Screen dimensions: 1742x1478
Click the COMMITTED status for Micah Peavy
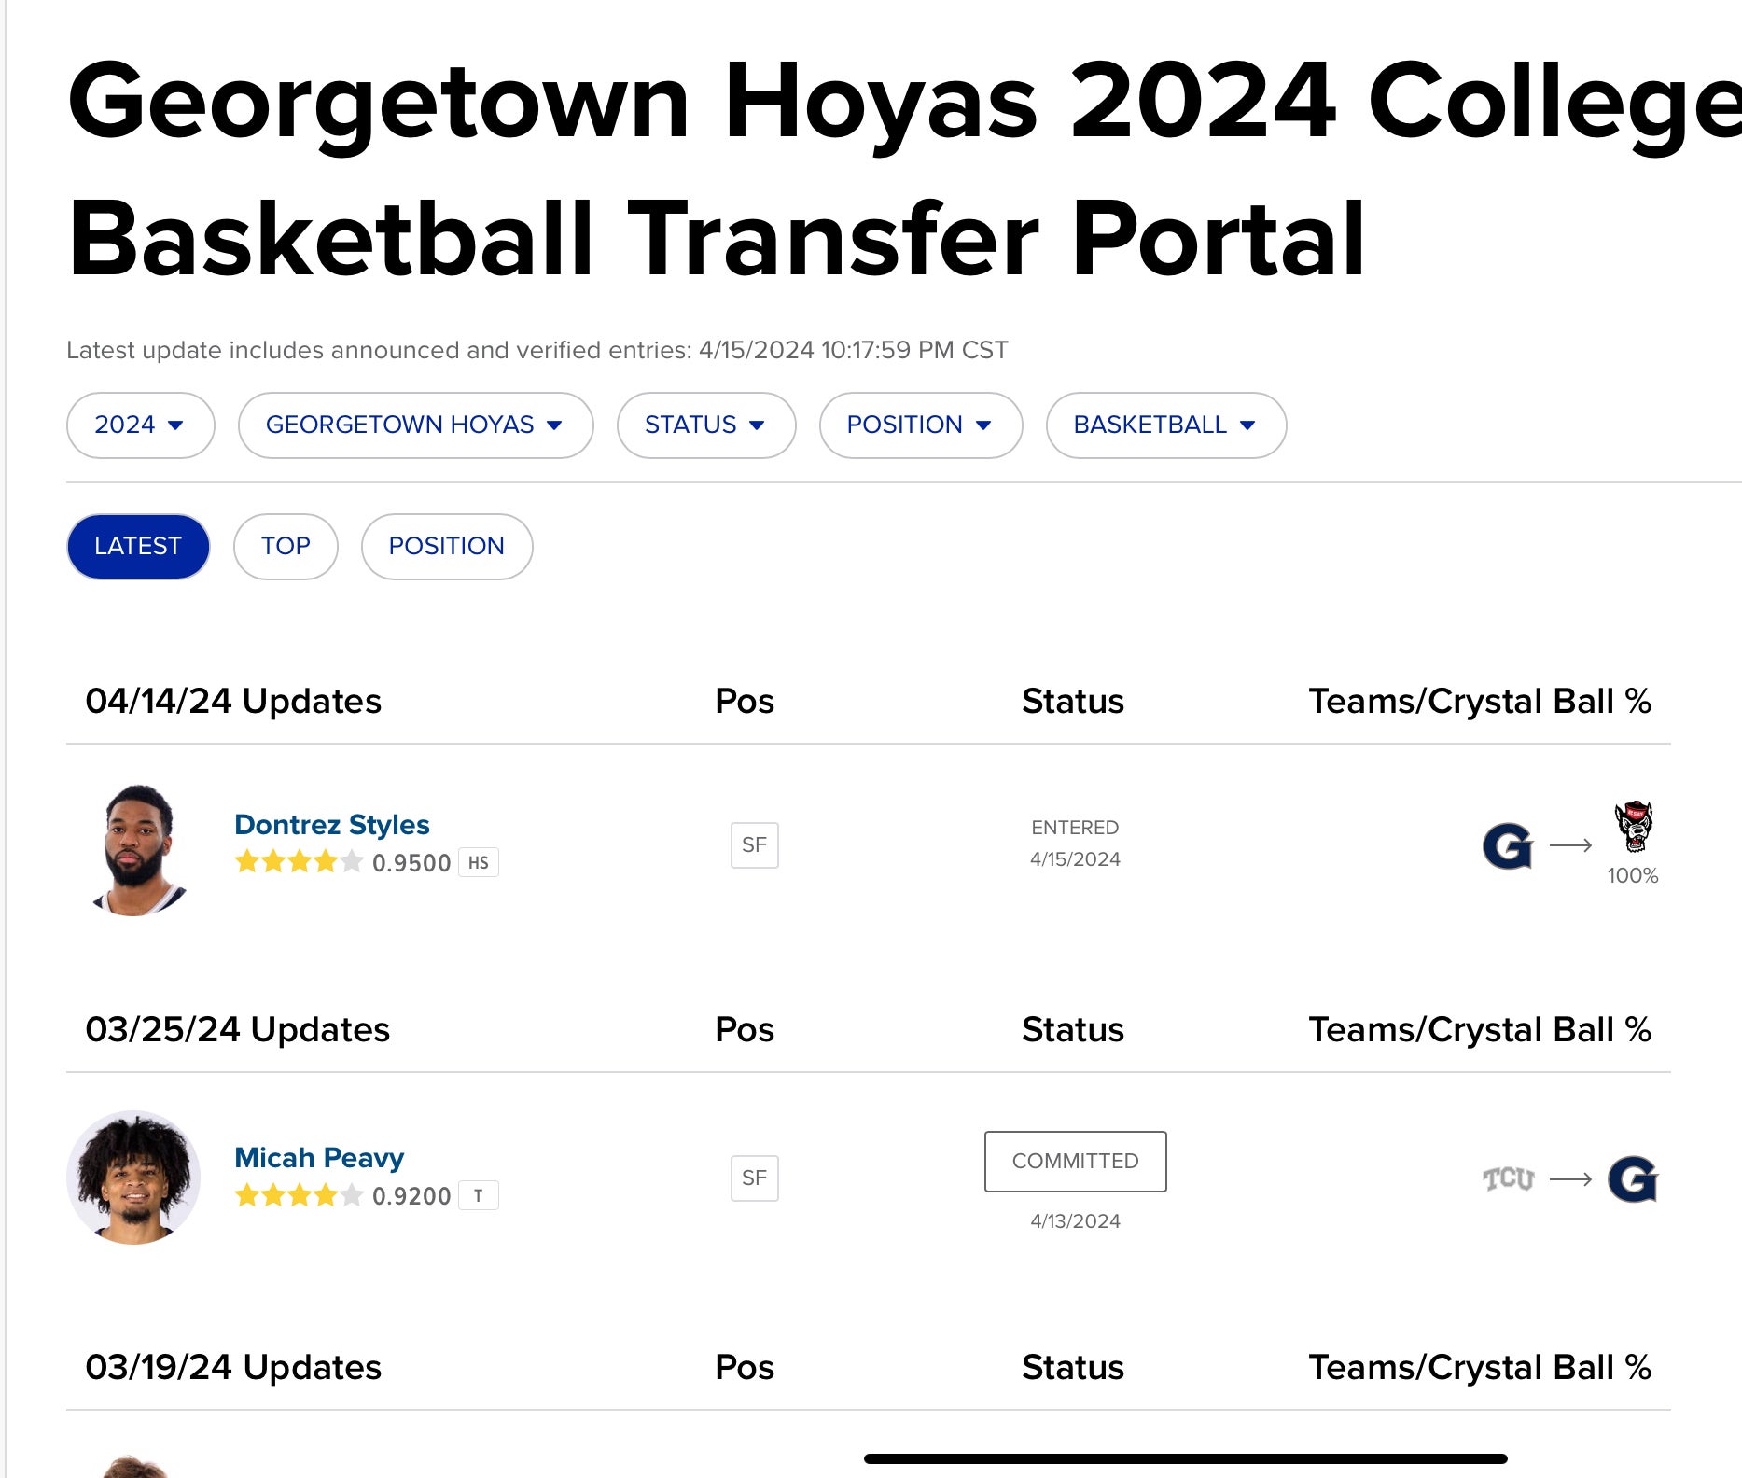(x=1075, y=1161)
